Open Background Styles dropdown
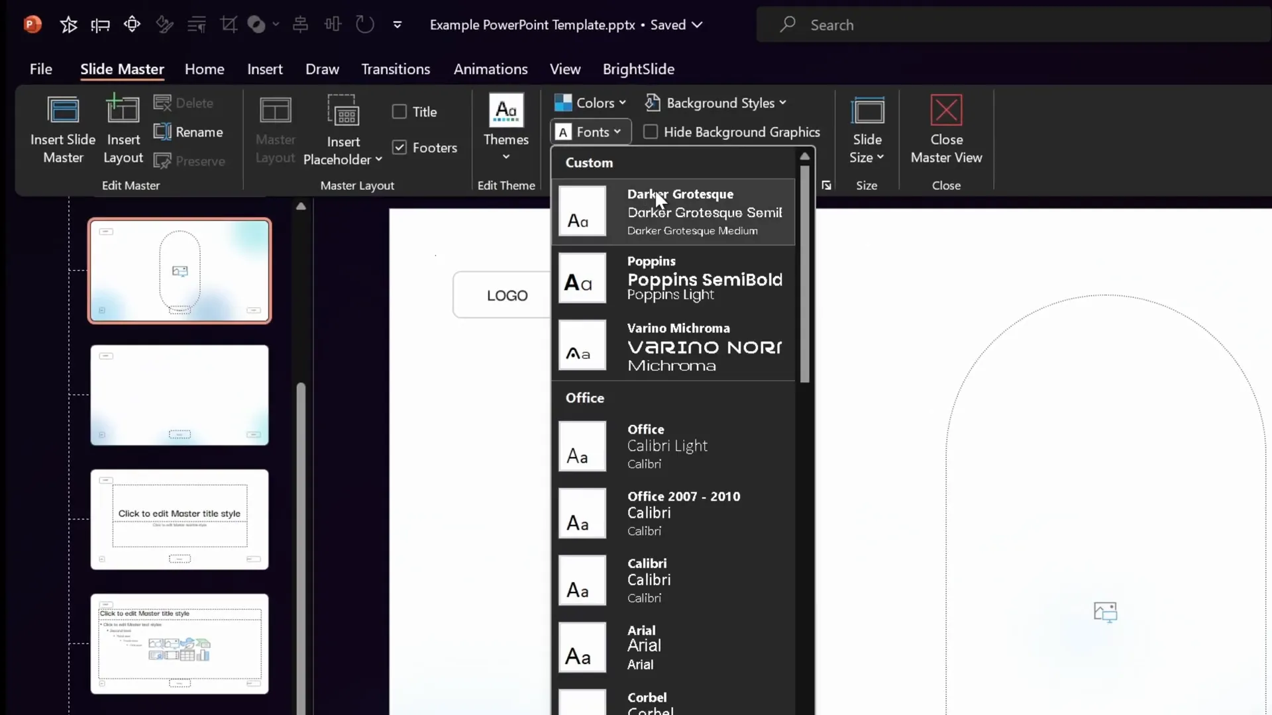The width and height of the screenshot is (1272, 715). pos(715,103)
